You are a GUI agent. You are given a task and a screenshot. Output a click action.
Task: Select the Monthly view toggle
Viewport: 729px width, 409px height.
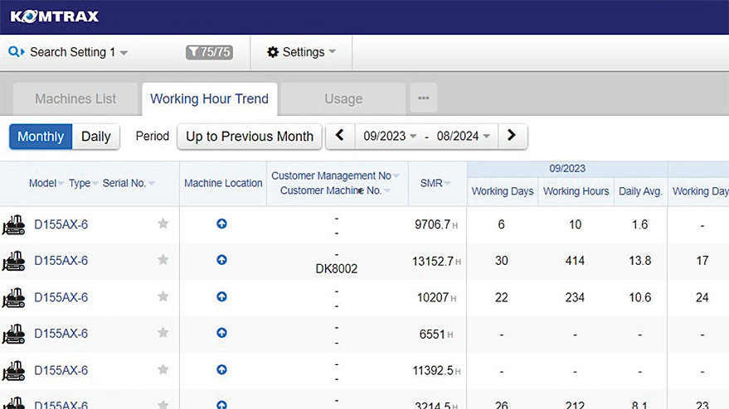tap(41, 137)
